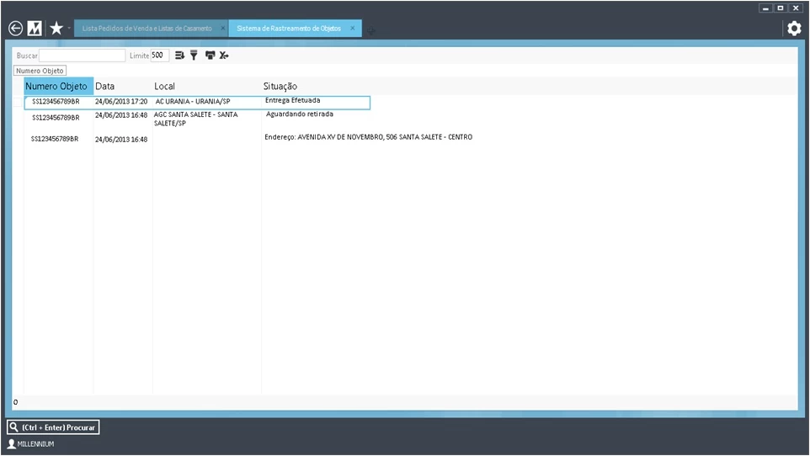Sort by the Situação column header
The width and height of the screenshot is (810, 456).
pyautogui.click(x=280, y=87)
